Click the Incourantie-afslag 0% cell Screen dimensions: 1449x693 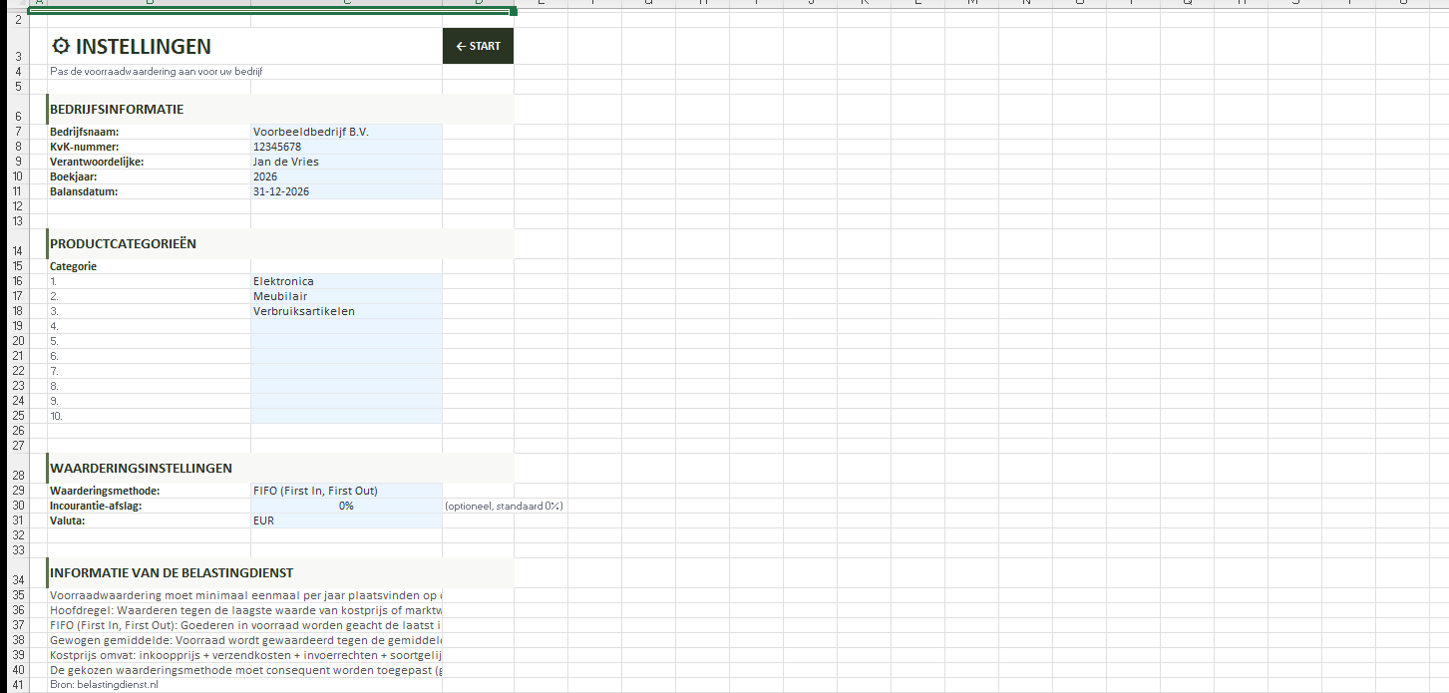[345, 506]
